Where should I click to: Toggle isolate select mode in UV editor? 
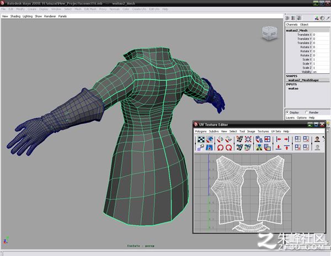pos(298,139)
